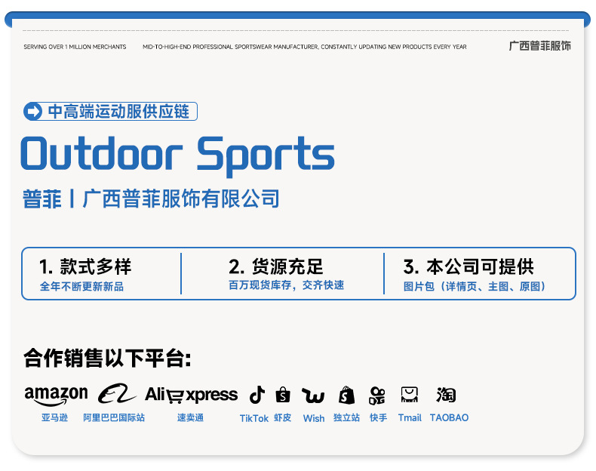Viewport: 596px width, 471px height.
Task: Click SERVING OVER 1 MILLION MERCHANTS text
Action: (75, 47)
